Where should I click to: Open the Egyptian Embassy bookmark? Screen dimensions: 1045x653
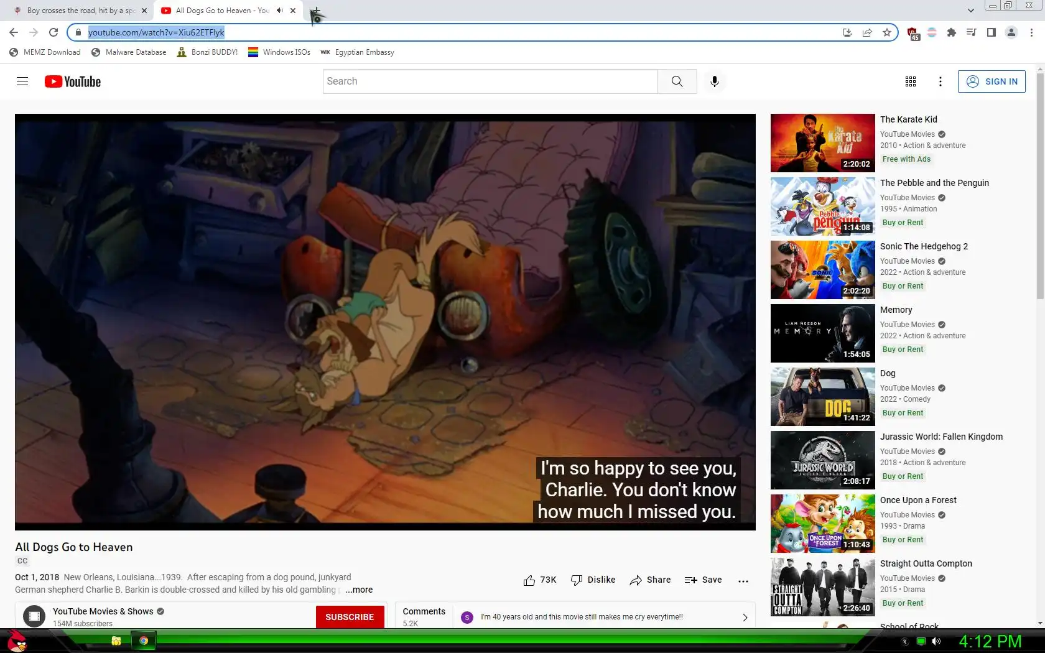click(x=358, y=52)
